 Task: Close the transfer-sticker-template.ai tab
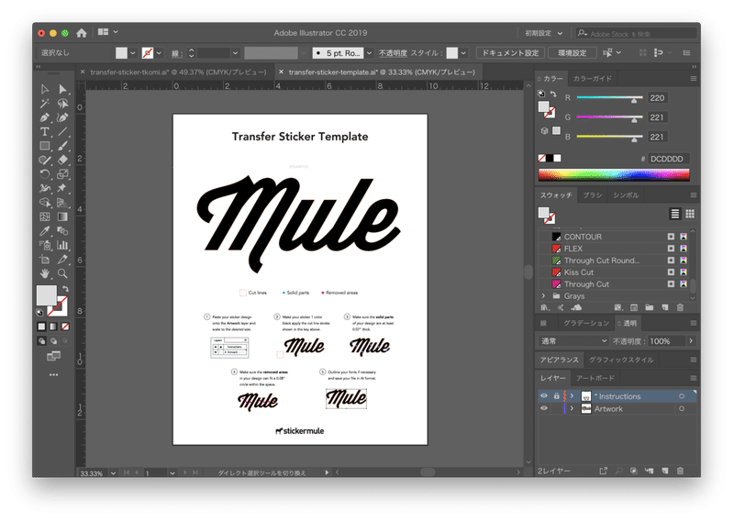click(281, 72)
